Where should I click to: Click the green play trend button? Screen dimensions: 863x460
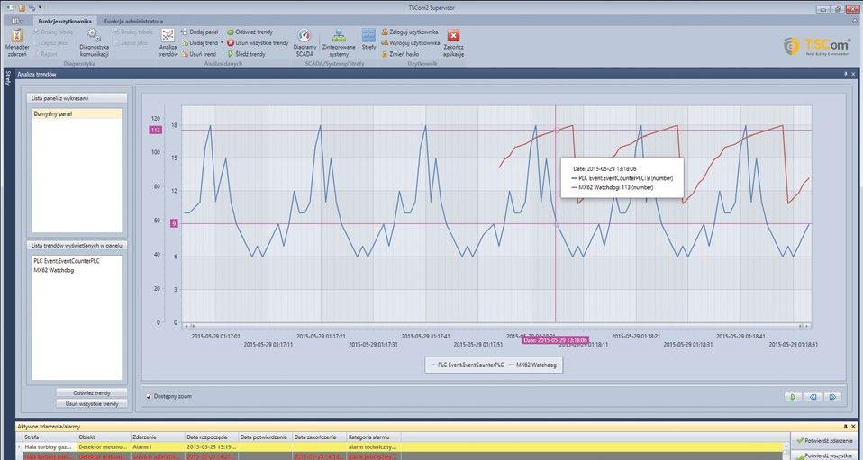pos(793,396)
